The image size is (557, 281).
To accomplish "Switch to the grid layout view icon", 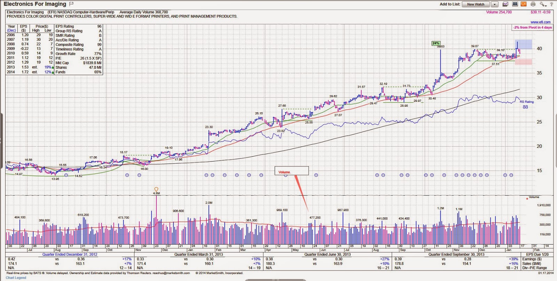I will 515,4.
